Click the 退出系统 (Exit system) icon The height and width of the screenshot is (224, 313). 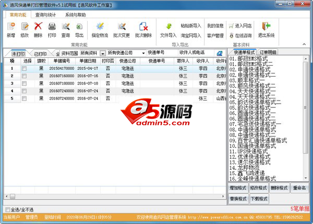266,29
